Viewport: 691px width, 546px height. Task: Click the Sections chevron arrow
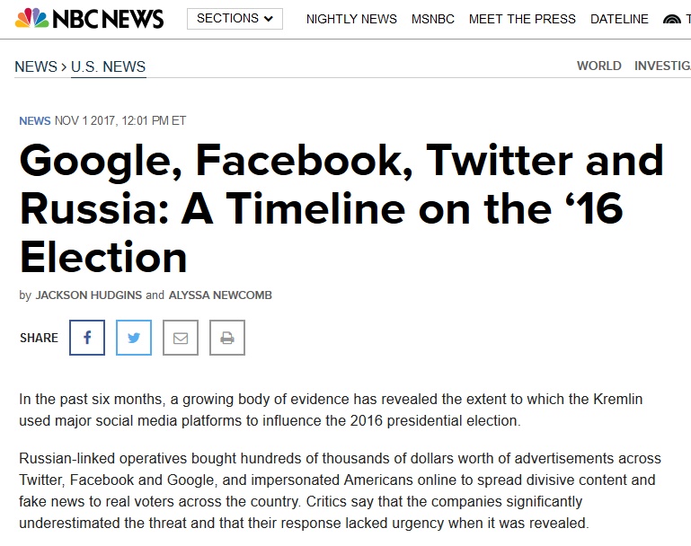click(269, 19)
